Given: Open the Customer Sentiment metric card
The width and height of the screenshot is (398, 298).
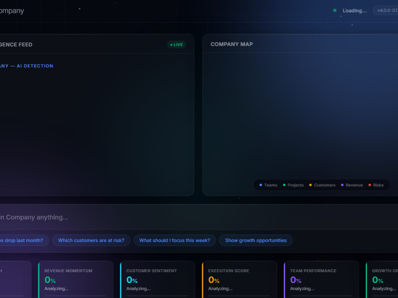Looking at the screenshot, I should click(x=158, y=279).
